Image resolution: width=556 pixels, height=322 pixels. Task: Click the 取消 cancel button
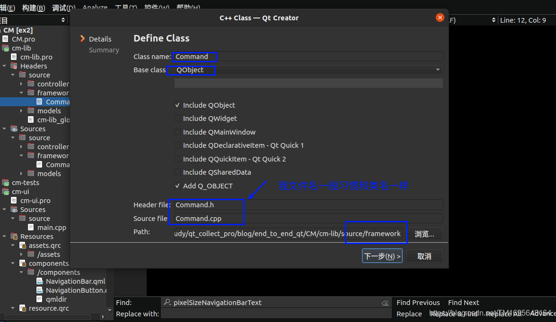pos(424,256)
